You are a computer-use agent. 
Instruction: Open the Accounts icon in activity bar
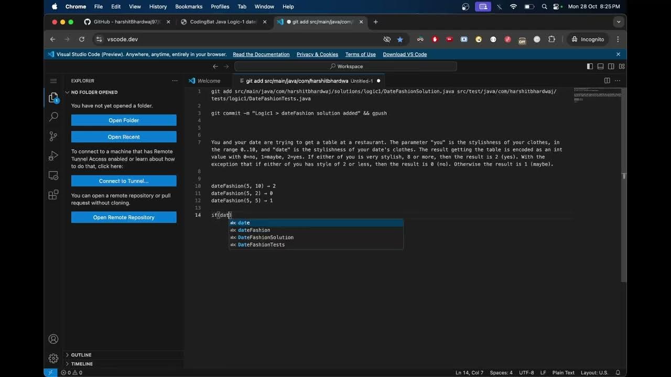(53, 339)
